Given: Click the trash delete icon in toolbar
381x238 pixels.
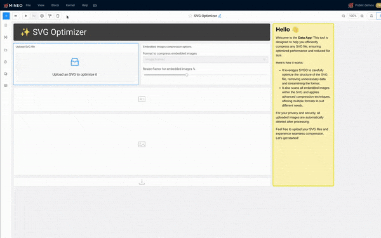Looking at the screenshot, I should [58, 16].
